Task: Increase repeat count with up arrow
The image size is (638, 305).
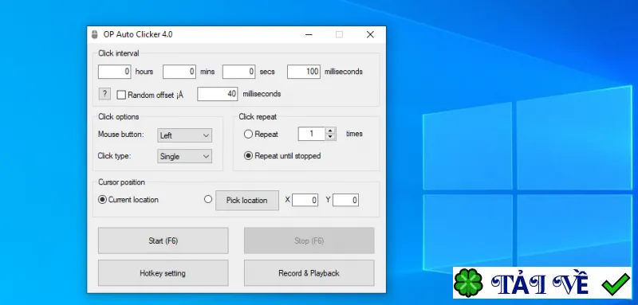Action: pos(330,131)
